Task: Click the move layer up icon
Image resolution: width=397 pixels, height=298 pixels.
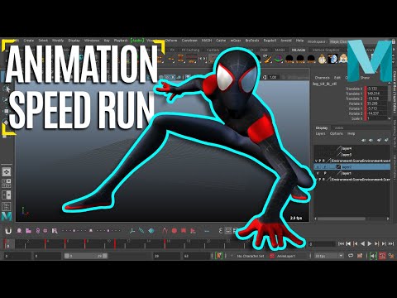Action: (x=364, y=140)
